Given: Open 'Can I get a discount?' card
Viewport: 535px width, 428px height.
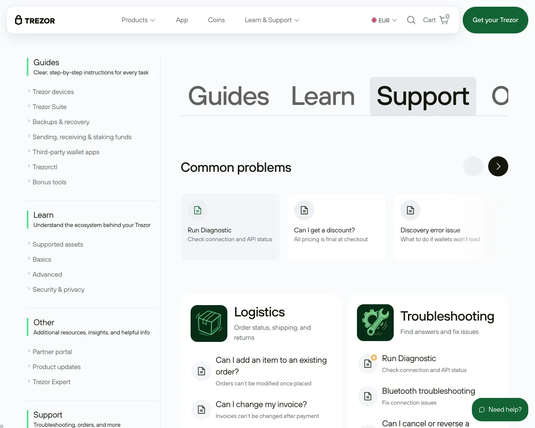Looking at the screenshot, I should pos(336,227).
